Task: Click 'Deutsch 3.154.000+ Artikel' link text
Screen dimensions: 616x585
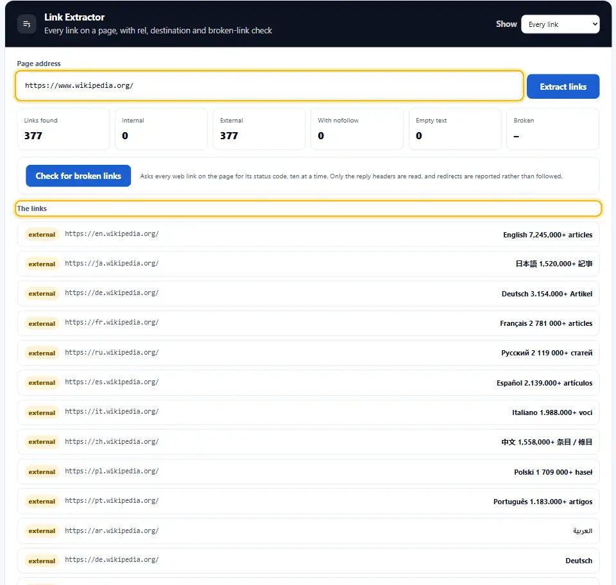Action: tap(547, 294)
